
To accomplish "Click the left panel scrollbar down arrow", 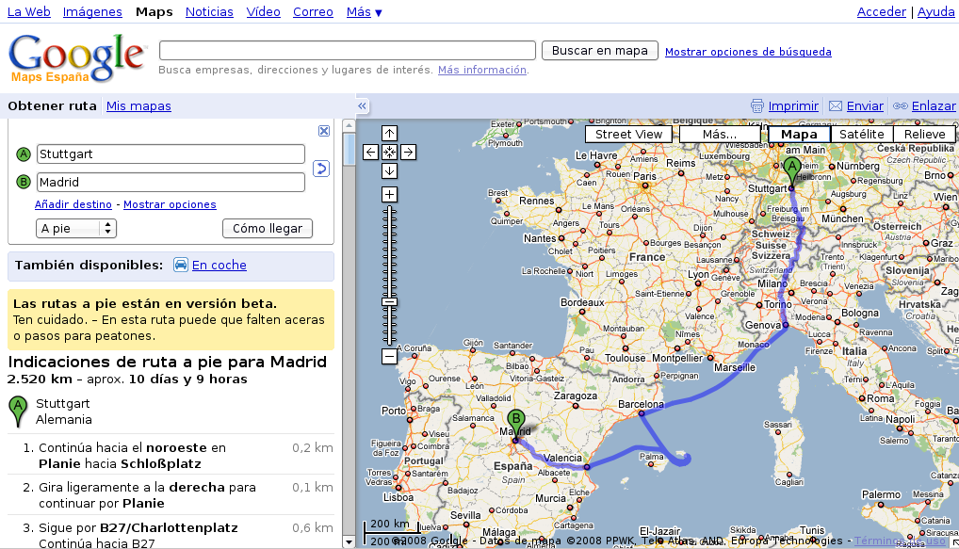I will (x=349, y=541).
